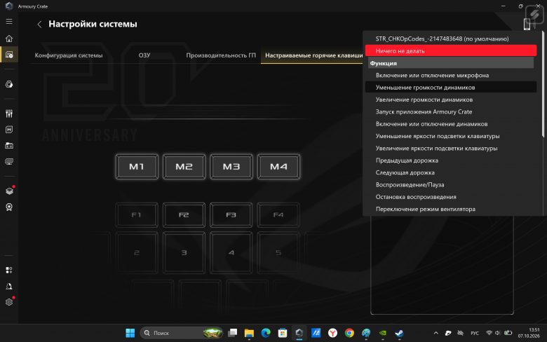Choose the STR_CHKOpCodes default option
Viewport: 547px width, 342px height.
pos(451,39)
